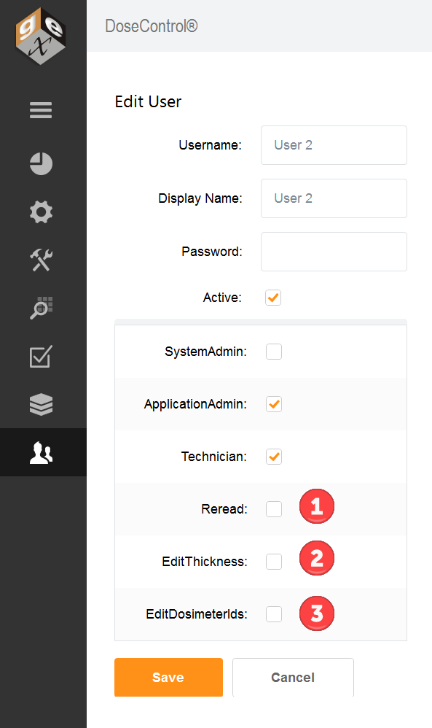Screen dimensions: 432x728
Task: Click the GEX cube logo
Action: point(41,36)
